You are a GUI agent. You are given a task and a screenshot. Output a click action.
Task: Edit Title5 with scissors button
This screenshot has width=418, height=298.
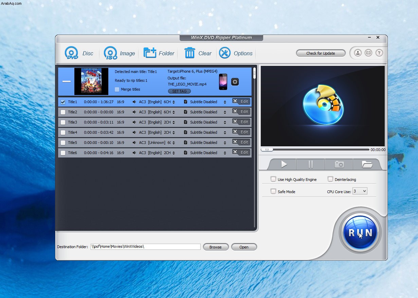[241, 142]
